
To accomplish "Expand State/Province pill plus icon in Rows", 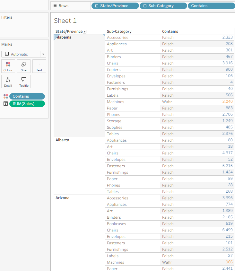I will tap(97, 6).
